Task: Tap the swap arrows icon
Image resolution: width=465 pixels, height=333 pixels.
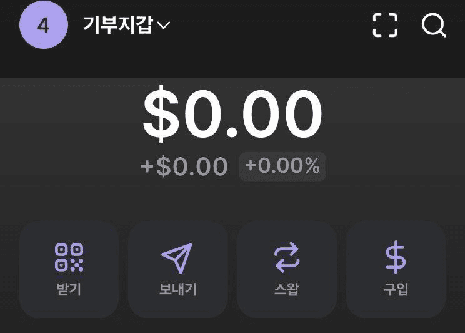Action: tap(287, 257)
